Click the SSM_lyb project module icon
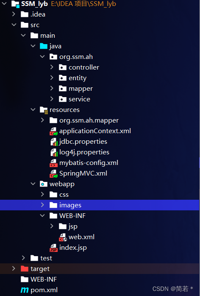Screen dimensions: 200x296 16,4
